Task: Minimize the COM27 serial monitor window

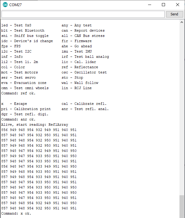Action: pos(150,5)
